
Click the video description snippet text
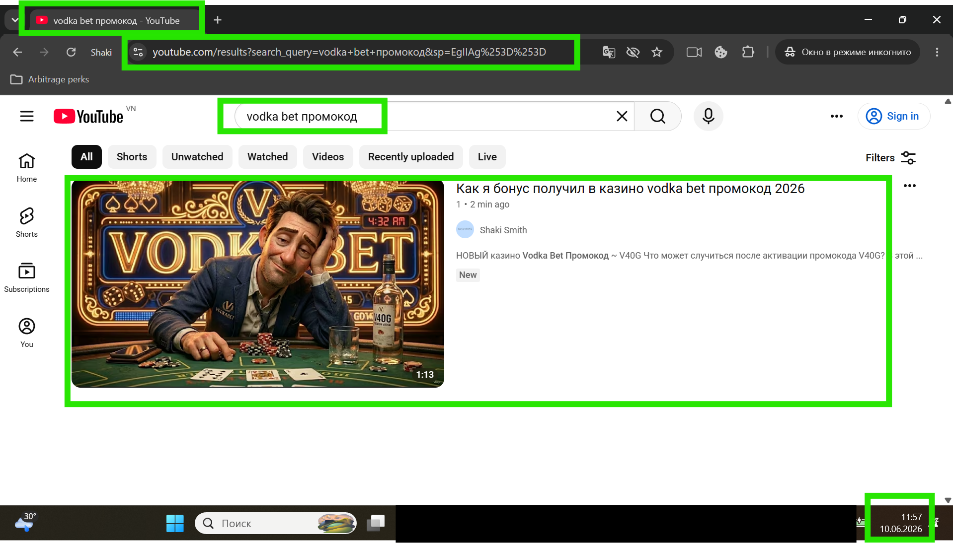point(689,256)
